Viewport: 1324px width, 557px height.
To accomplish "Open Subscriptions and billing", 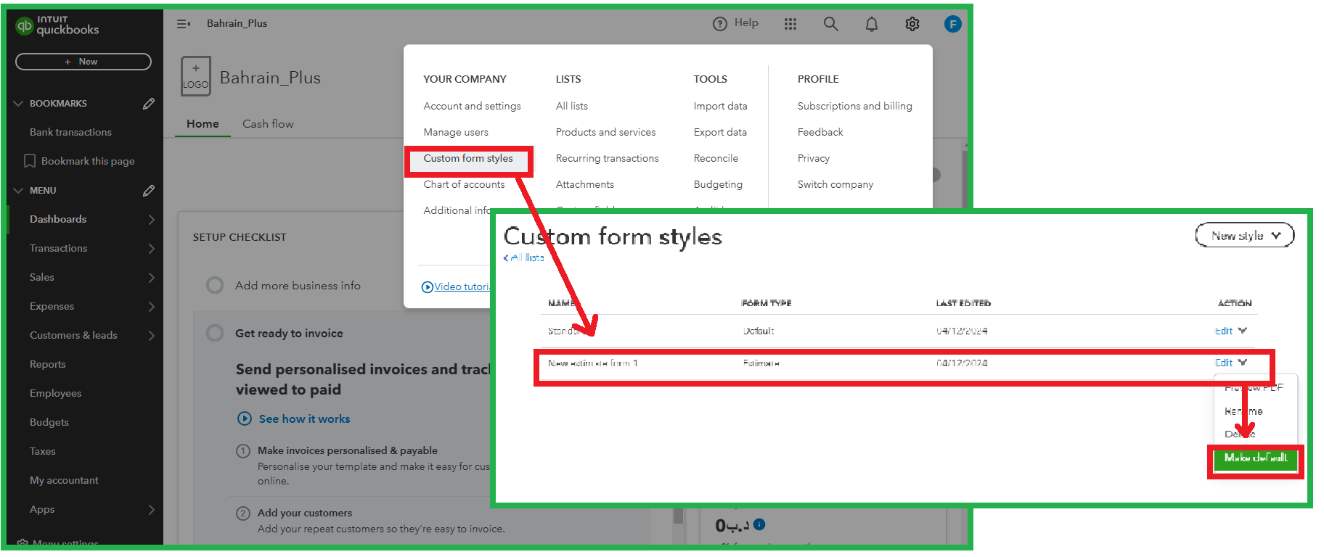I will click(x=854, y=106).
